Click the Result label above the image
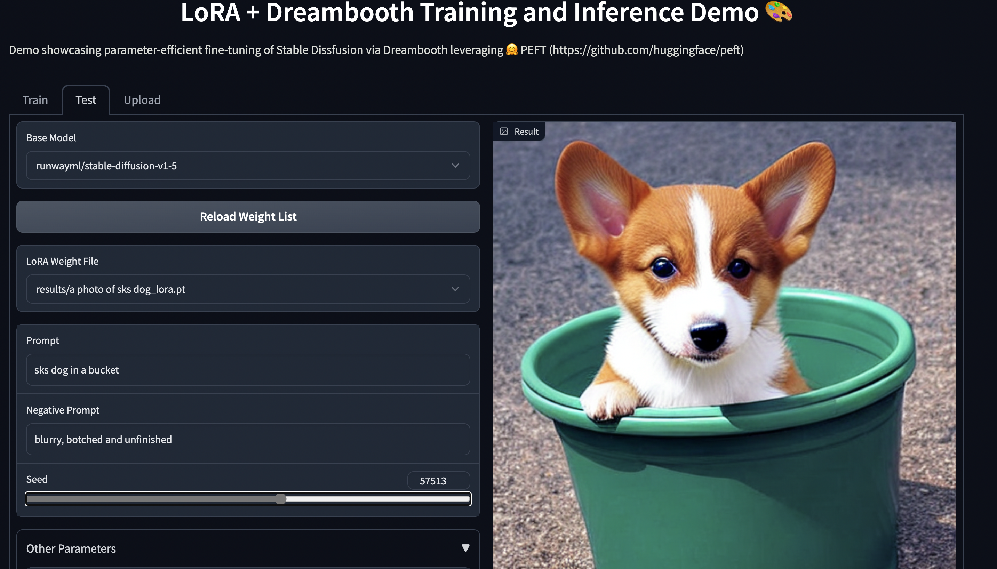 pyautogui.click(x=526, y=131)
